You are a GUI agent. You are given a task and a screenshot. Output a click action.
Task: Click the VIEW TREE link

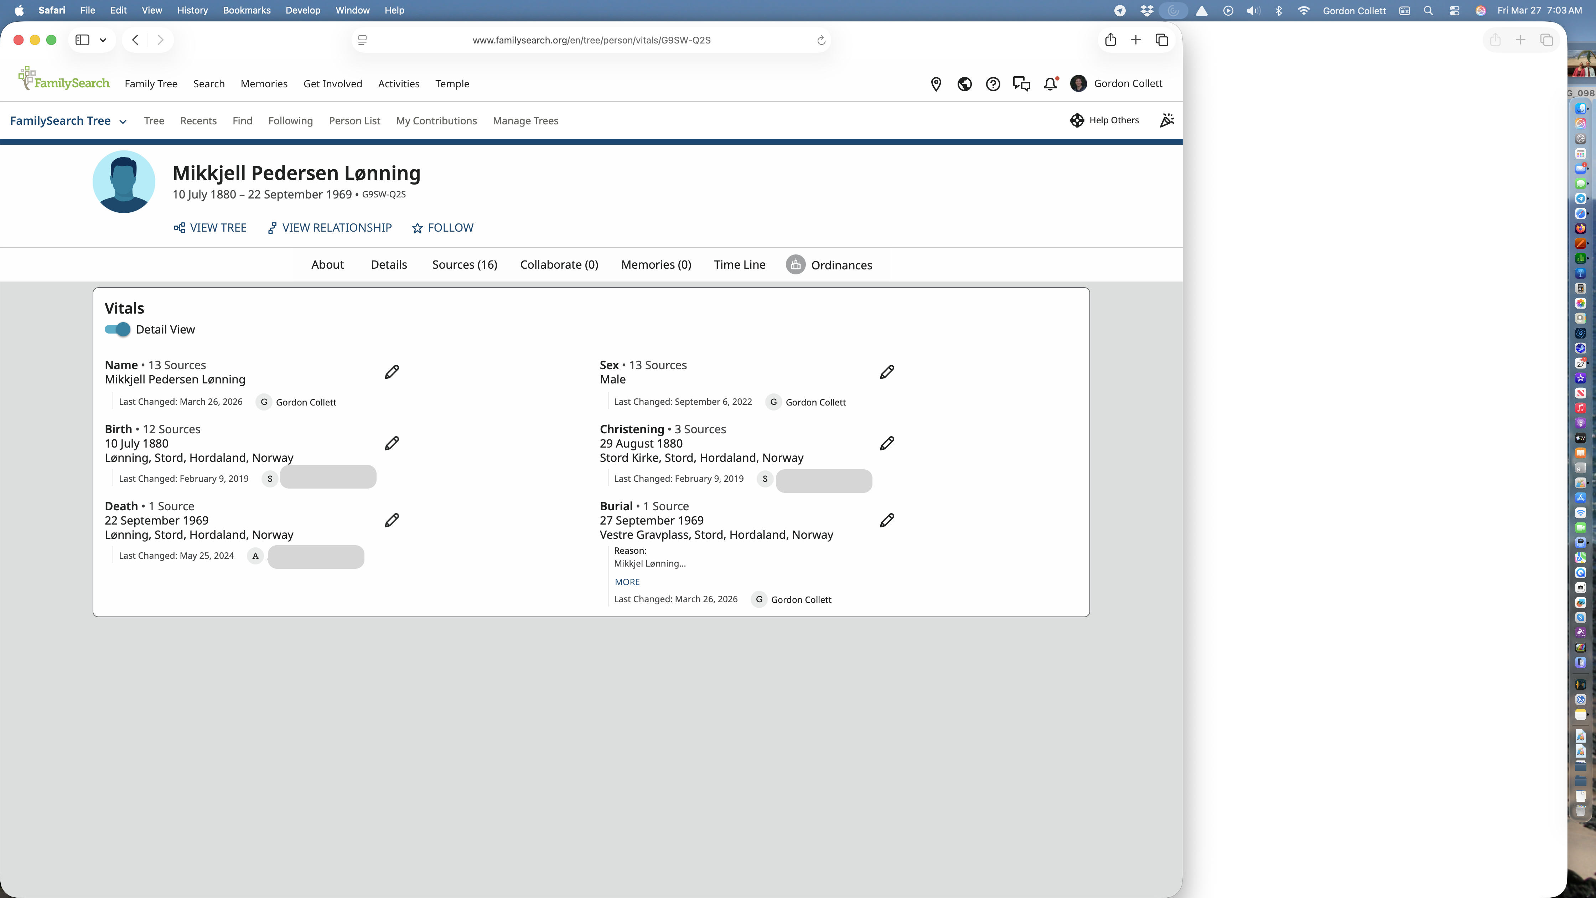pyautogui.click(x=210, y=227)
